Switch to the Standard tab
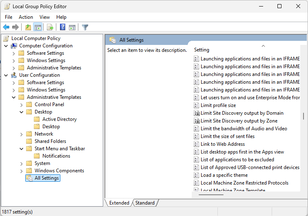Image resolution: width=308 pixels, height=216 pixels. [145, 203]
